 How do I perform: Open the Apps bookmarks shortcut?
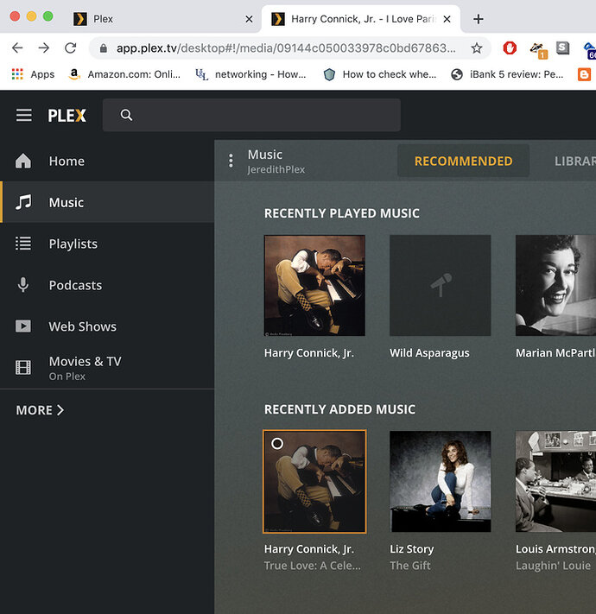(33, 74)
